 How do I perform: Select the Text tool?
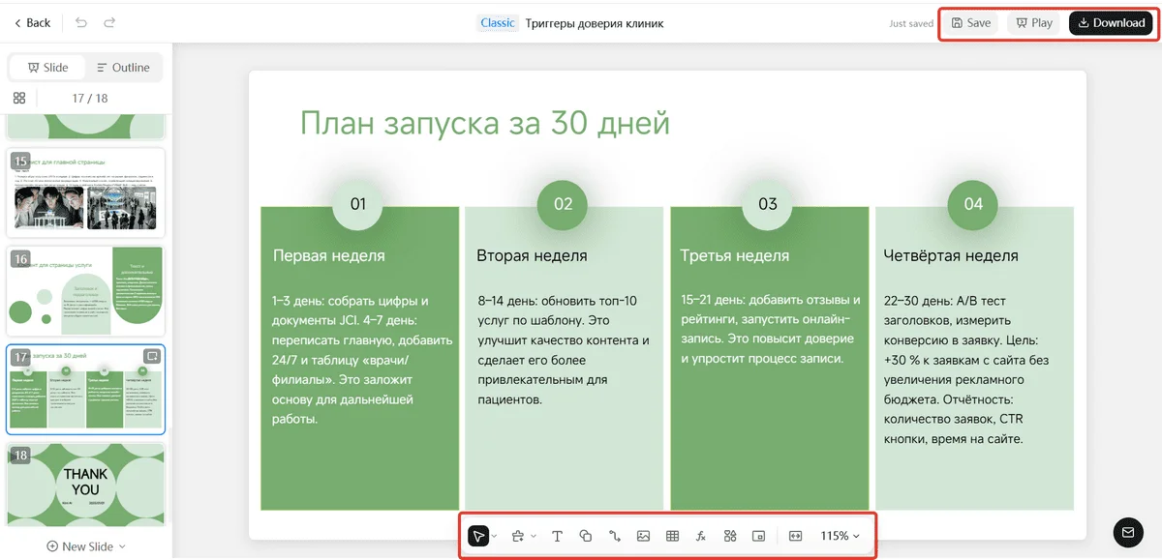[x=558, y=536]
